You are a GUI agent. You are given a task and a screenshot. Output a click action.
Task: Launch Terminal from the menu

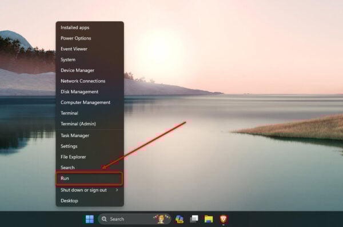[90, 113]
